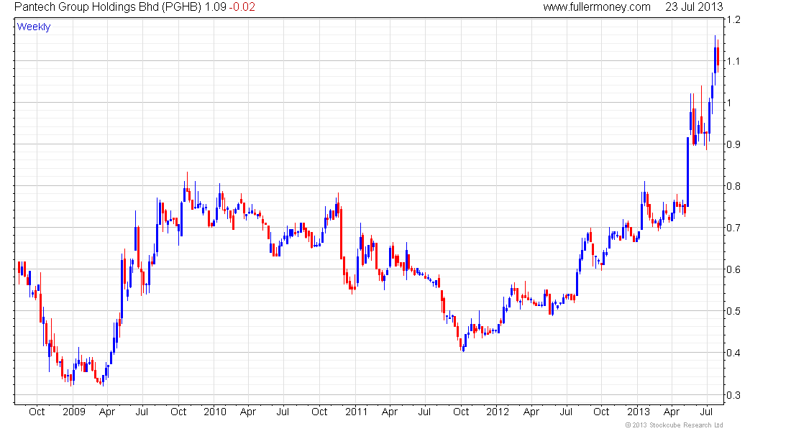Click the 'Oct' label before 2011

[319, 412]
